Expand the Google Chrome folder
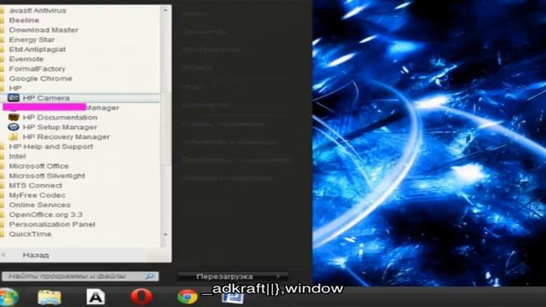Image resolution: width=546 pixels, height=307 pixels. (40, 78)
